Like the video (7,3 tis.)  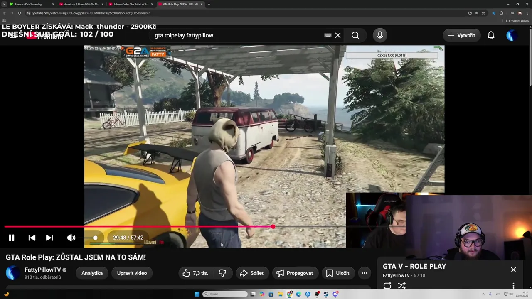[196, 273]
